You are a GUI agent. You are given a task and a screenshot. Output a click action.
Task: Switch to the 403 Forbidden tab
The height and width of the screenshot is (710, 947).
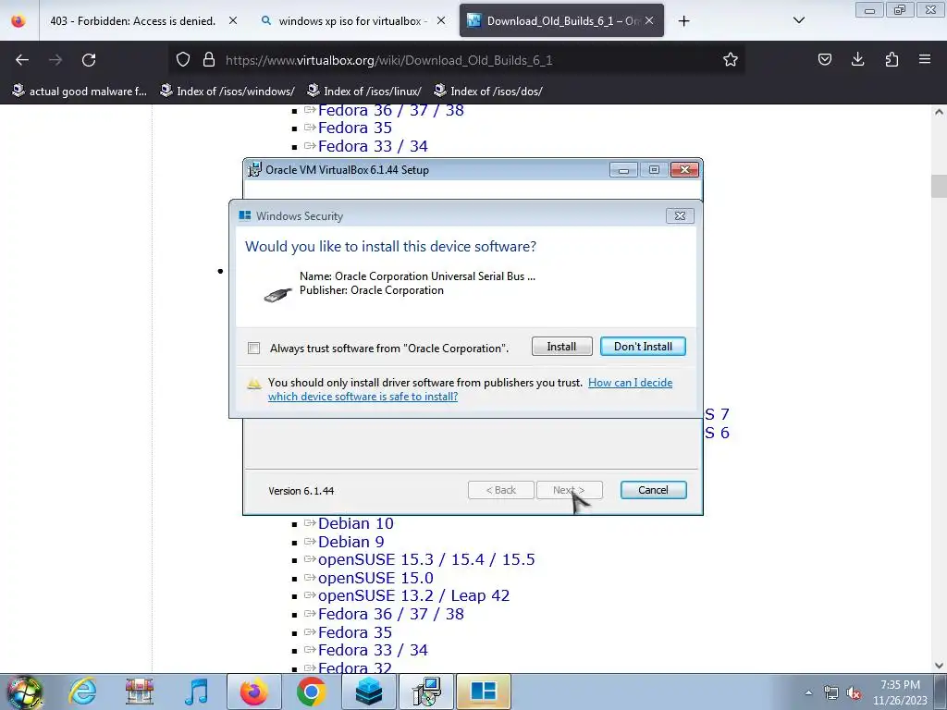tap(133, 21)
